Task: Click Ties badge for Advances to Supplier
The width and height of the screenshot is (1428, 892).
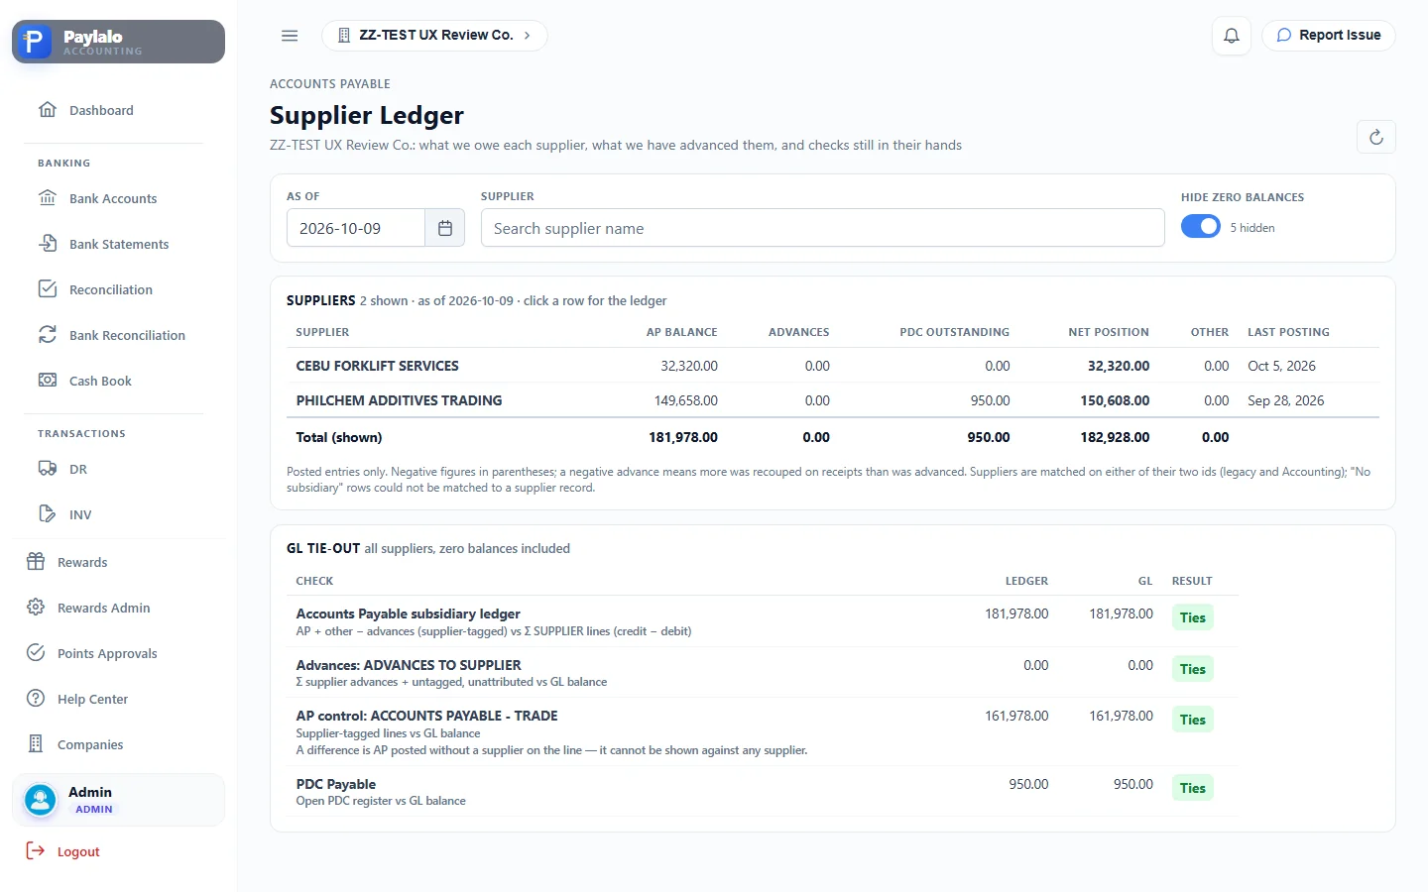Action: tap(1193, 669)
